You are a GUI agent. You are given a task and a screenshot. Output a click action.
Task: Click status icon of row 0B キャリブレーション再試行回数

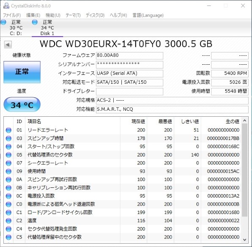click(8, 188)
